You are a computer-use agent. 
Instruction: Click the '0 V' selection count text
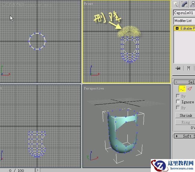[x=193, y=128]
